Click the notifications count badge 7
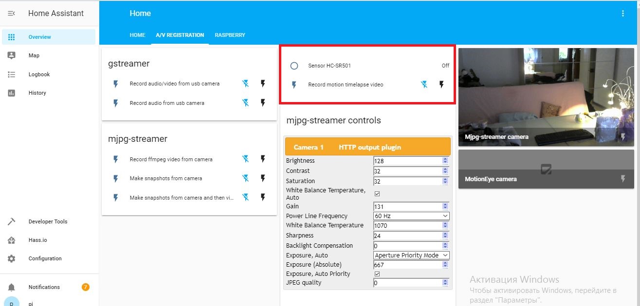 (86, 287)
